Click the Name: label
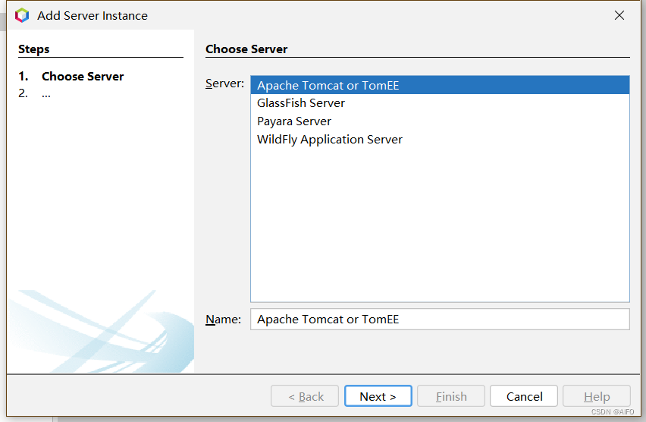Screen dimensions: 646x422 [x=224, y=320]
